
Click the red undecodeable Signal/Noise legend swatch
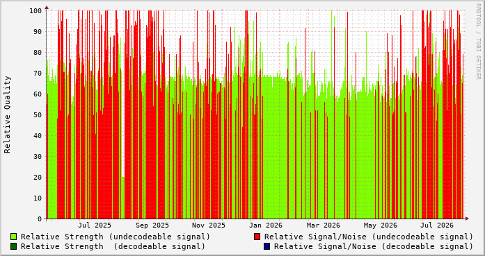click(257, 237)
